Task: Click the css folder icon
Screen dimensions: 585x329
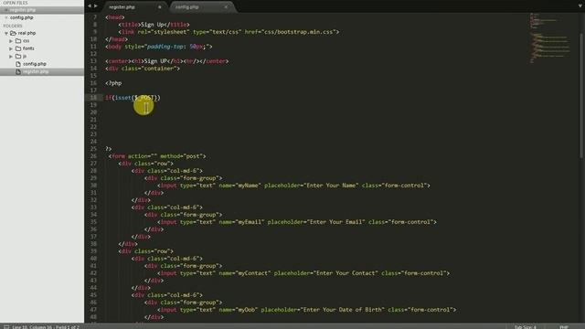Action: pos(18,41)
